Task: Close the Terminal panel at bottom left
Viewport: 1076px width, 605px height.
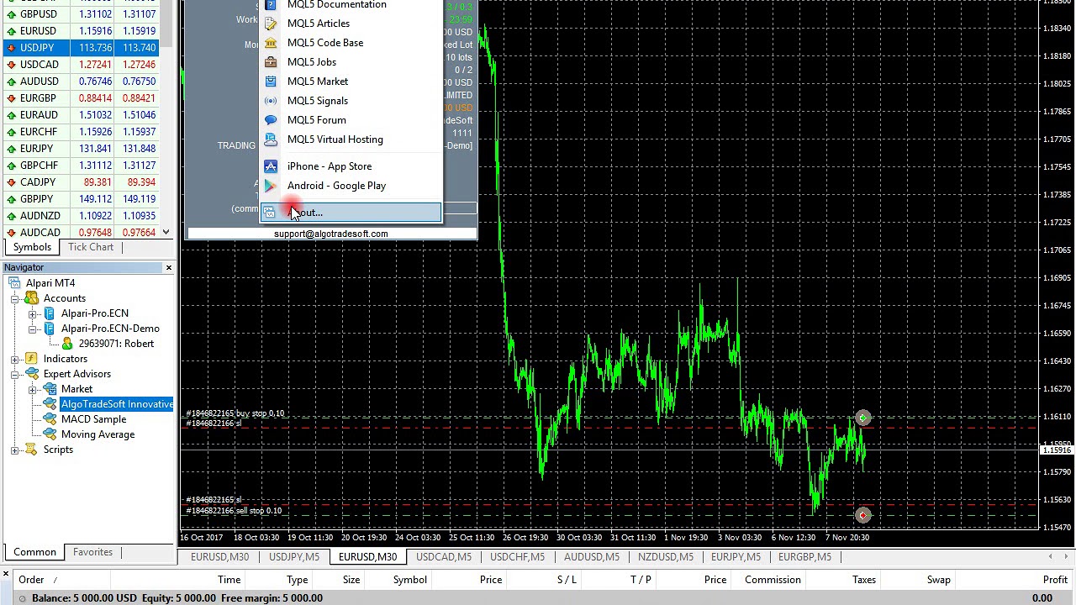Action: 6,575
